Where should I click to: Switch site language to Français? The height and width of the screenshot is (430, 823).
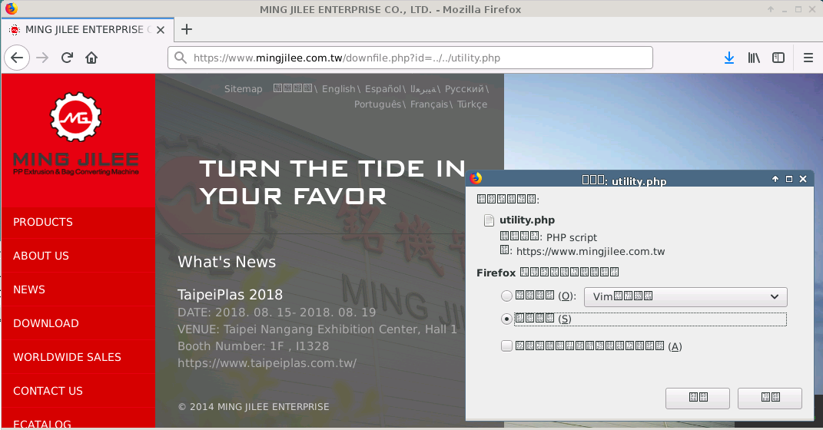[429, 104]
